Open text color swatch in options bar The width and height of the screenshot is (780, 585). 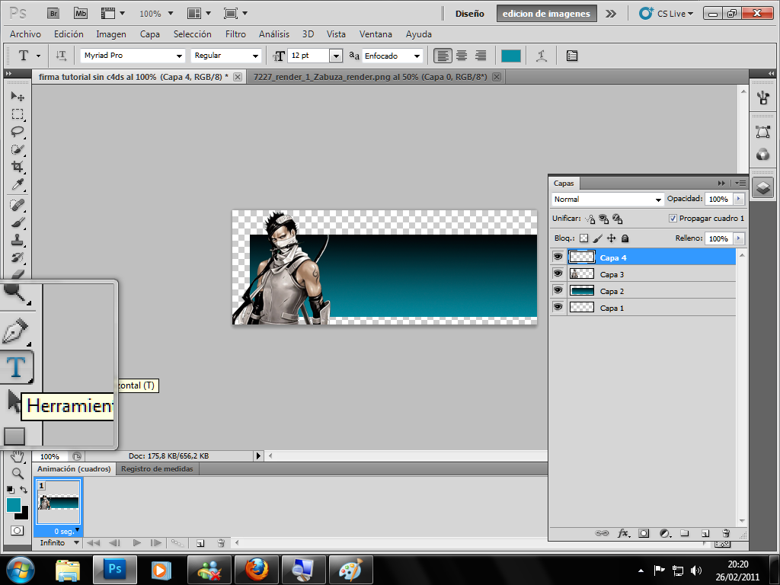coord(511,56)
